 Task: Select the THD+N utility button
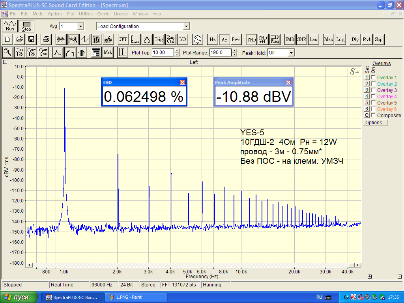(263, 39)
